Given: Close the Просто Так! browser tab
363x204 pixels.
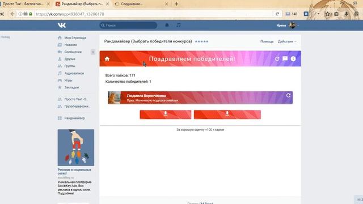Looking at the screenshot, I should [48, 4].
